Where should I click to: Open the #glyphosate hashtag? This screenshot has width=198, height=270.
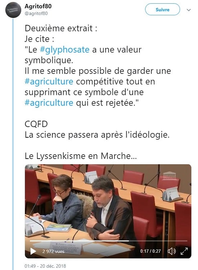tap(64, 50)
